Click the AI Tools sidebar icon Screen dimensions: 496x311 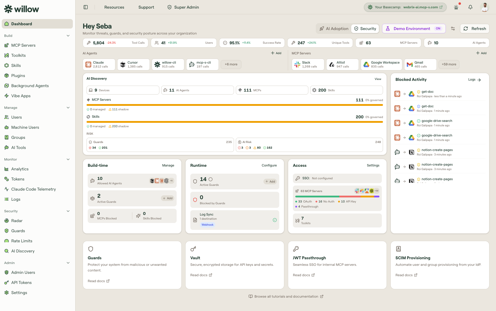(7, 147)
